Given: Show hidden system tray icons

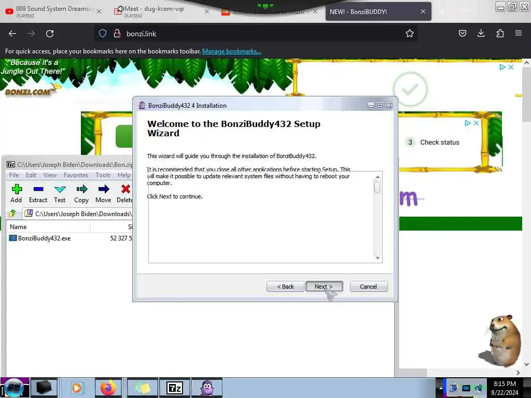Looking at the screenshot, I should tap(441, 388).
